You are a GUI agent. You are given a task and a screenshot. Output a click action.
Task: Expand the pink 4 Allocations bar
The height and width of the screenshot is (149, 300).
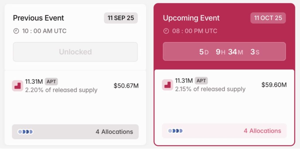pyautogui.click(x=224, y=131)
